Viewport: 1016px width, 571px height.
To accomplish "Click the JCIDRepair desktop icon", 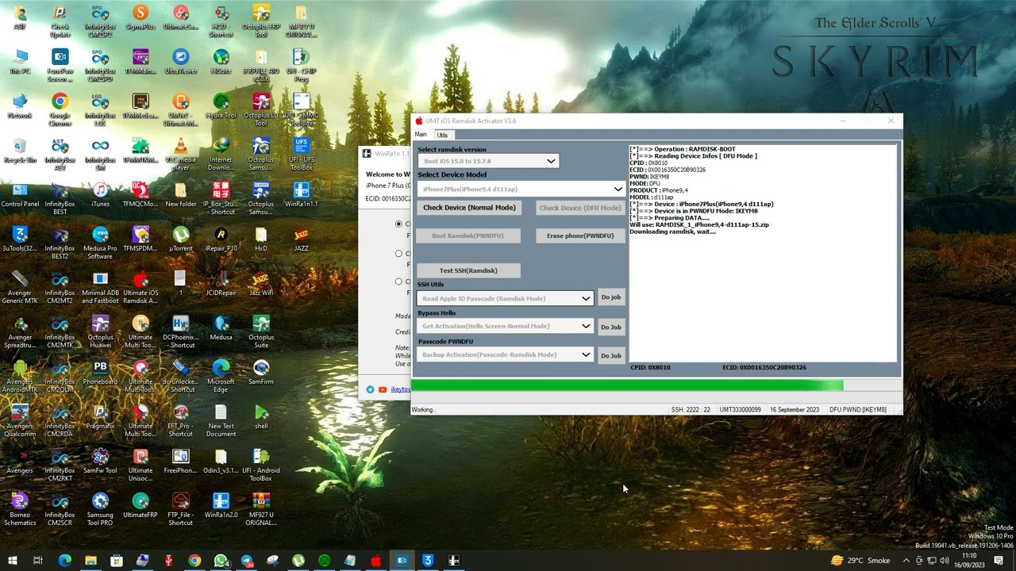I will 221,284.
